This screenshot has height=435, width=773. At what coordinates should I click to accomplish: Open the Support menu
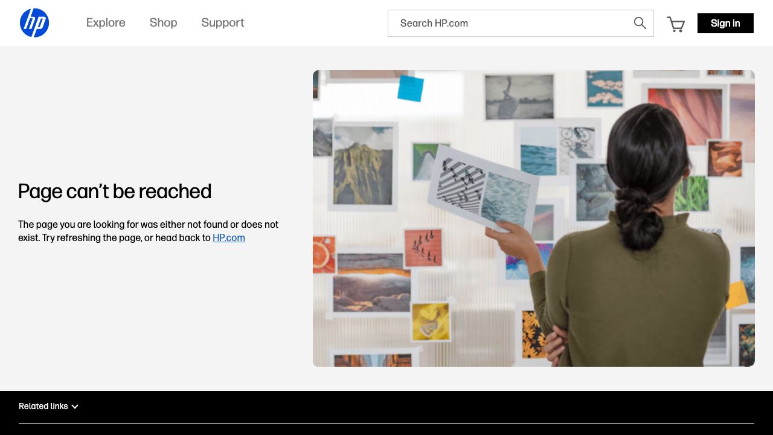[222, 23]
